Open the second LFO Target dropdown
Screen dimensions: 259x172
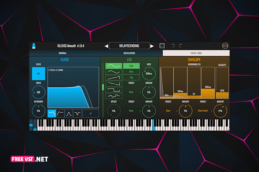[131, 111]
